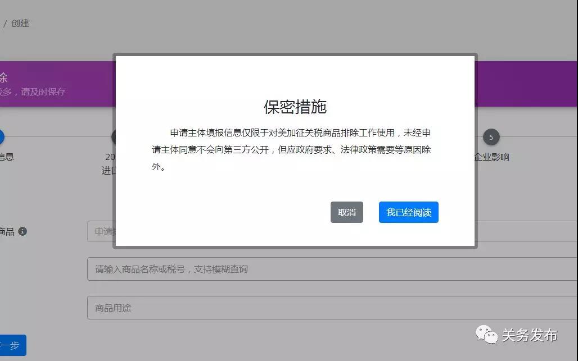Click the blue first step circle
Viewport: 578px width, 361px height.
point(1,137)
